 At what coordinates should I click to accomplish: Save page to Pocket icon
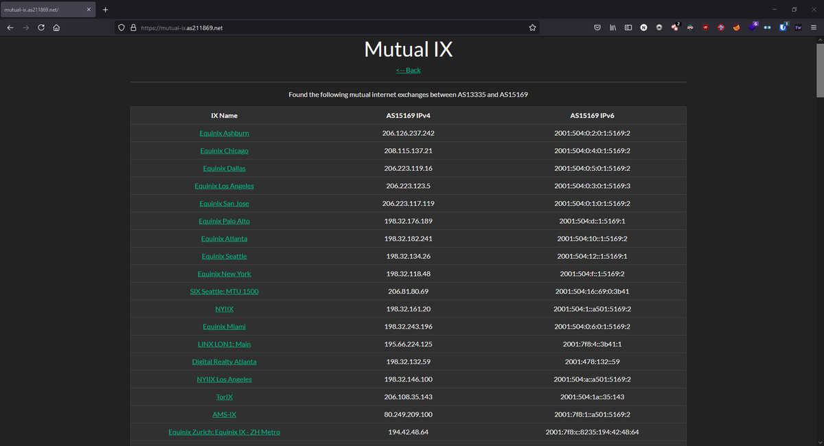click(597, 28)
